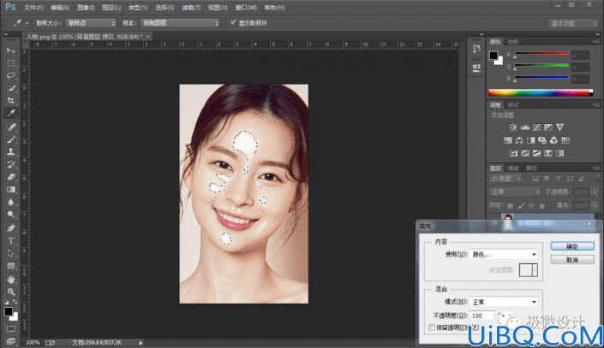Select the Pen tool
Image resolution: width=604 pixels, height=348 pixels.
point(11,228)
